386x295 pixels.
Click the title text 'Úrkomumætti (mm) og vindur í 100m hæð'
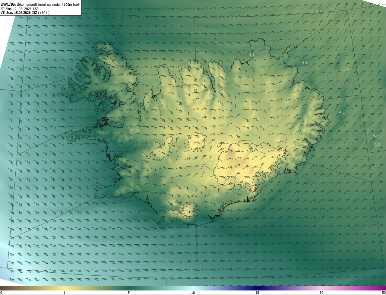[48, 4]
